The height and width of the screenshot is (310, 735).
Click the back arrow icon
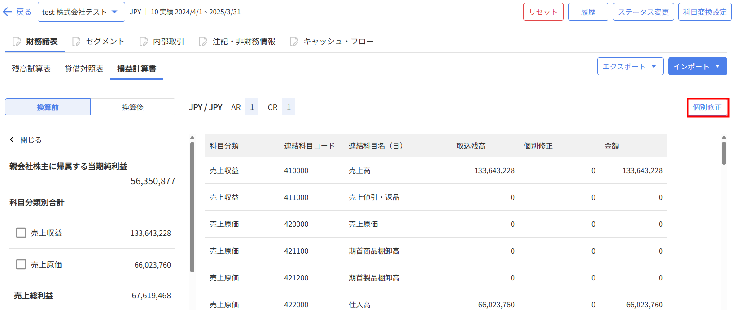7,12
